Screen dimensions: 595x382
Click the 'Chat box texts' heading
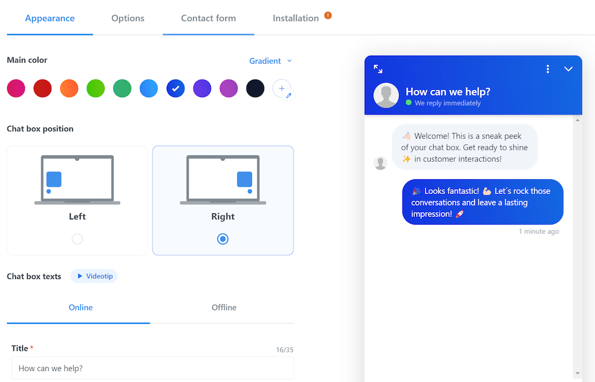(34, 276)
